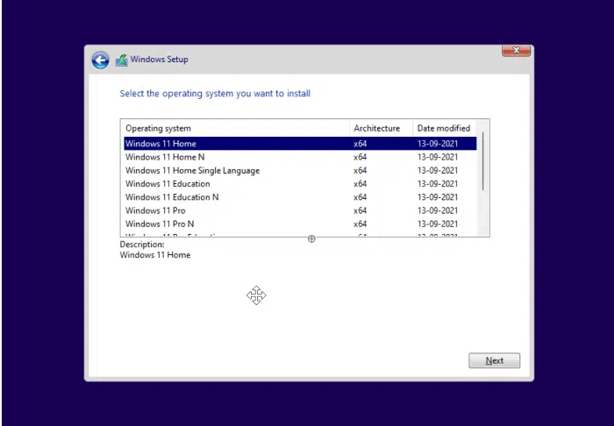
Task: Pick the Windows 11 Education edition
Action: (300, 184)
